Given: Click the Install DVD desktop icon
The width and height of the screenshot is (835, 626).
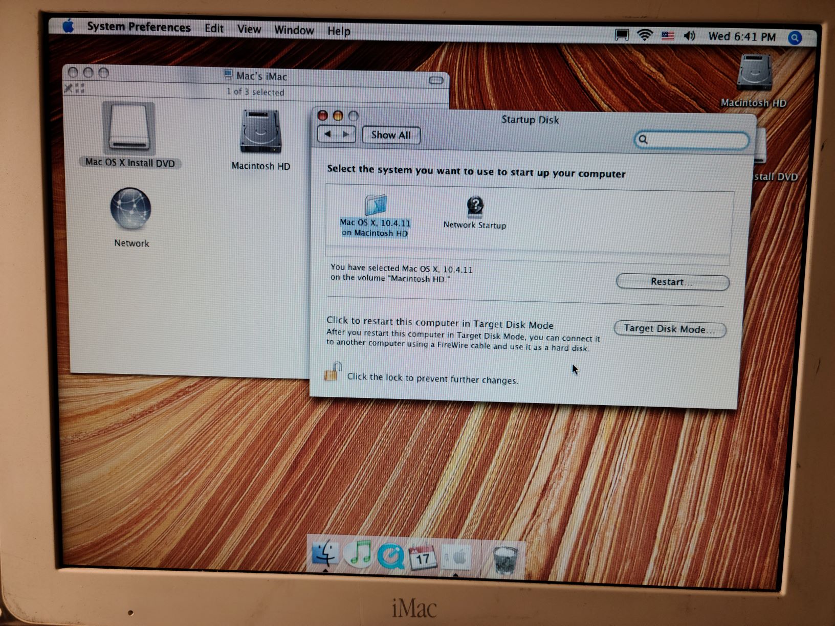Looking at the screenshot, I should pyautogui.click(x=775, y=156).
